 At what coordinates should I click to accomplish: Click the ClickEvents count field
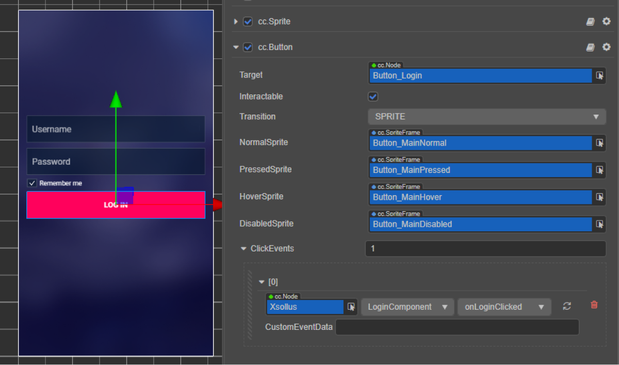coord(485,249)
